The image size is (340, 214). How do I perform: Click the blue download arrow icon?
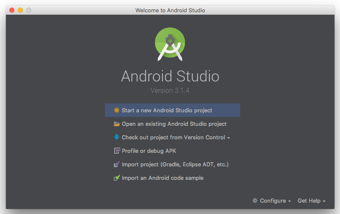[117, 137]
